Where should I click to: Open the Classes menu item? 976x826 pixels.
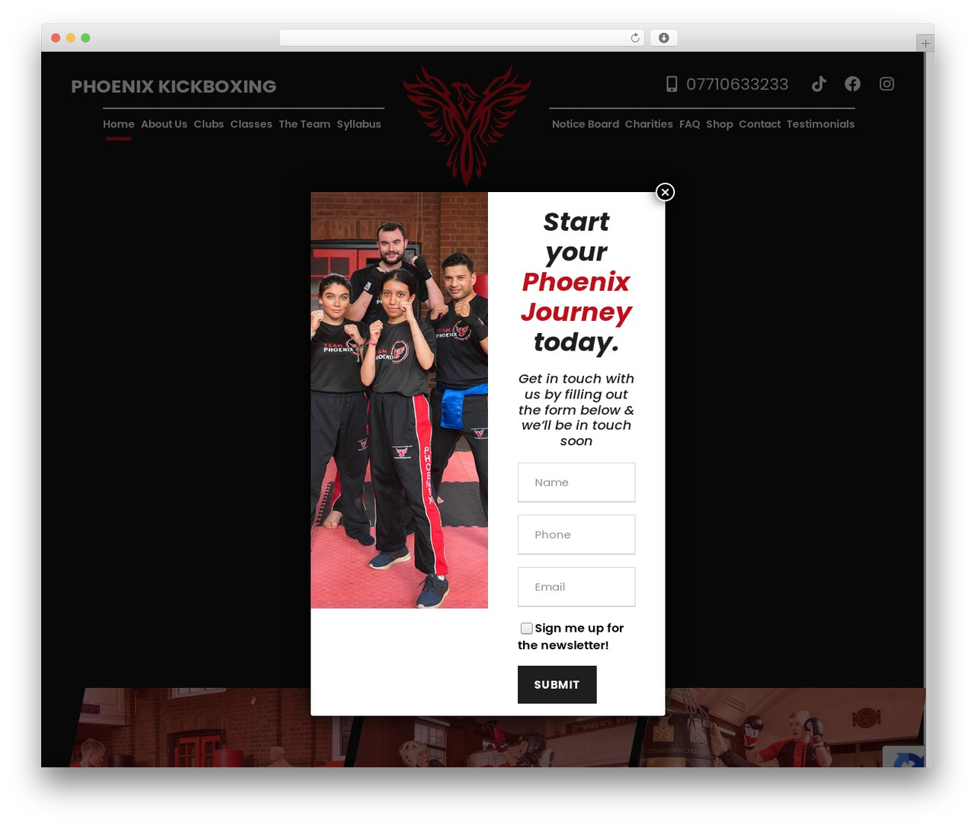[251, 124]
